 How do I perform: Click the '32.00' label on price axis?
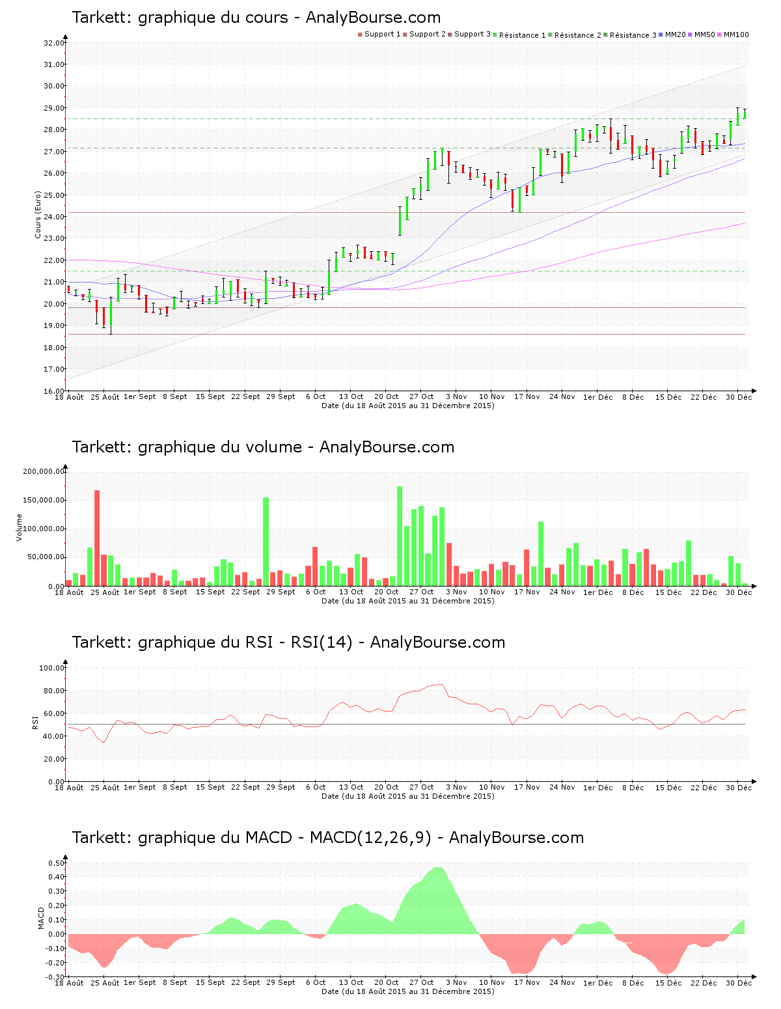pyautogui.click(x=53, y=43)
